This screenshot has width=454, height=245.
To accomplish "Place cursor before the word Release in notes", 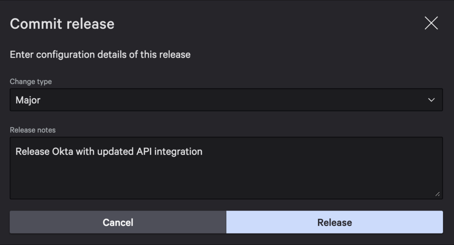I will pyautogui.click(x=16, y=152).
